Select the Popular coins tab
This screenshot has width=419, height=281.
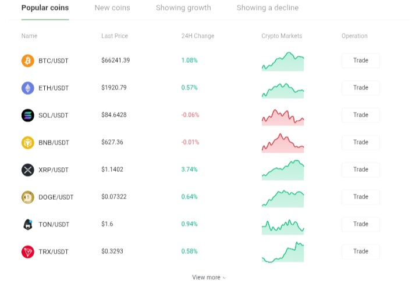pyautogui.click(x=45, y=8)
